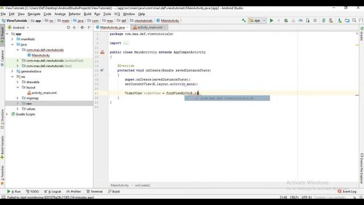Click the Make Project hammer icon
Screen dimensions: 364x205
pos(243,20)
